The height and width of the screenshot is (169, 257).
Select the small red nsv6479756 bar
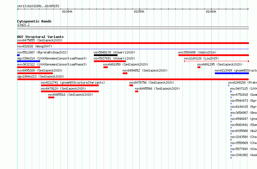(x=131, y=85)
